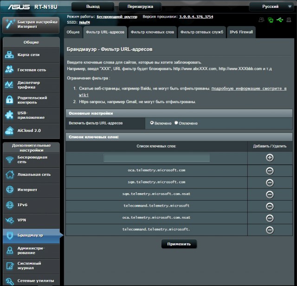Focus the keyword list input field
The width and height of the screenshot is (297, 286).
[x=157, y=158]
